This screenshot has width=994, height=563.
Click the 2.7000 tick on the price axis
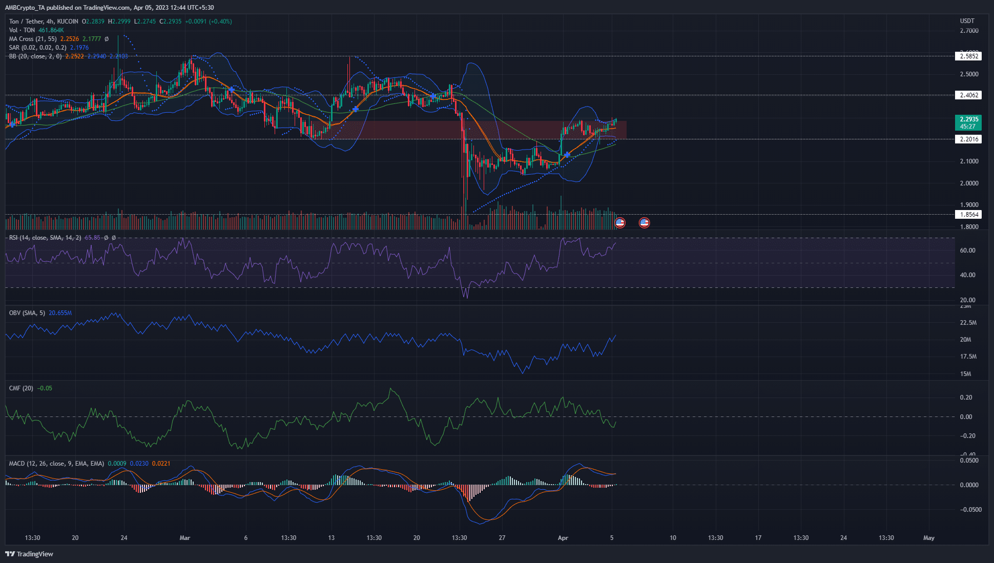coord(969,31)
